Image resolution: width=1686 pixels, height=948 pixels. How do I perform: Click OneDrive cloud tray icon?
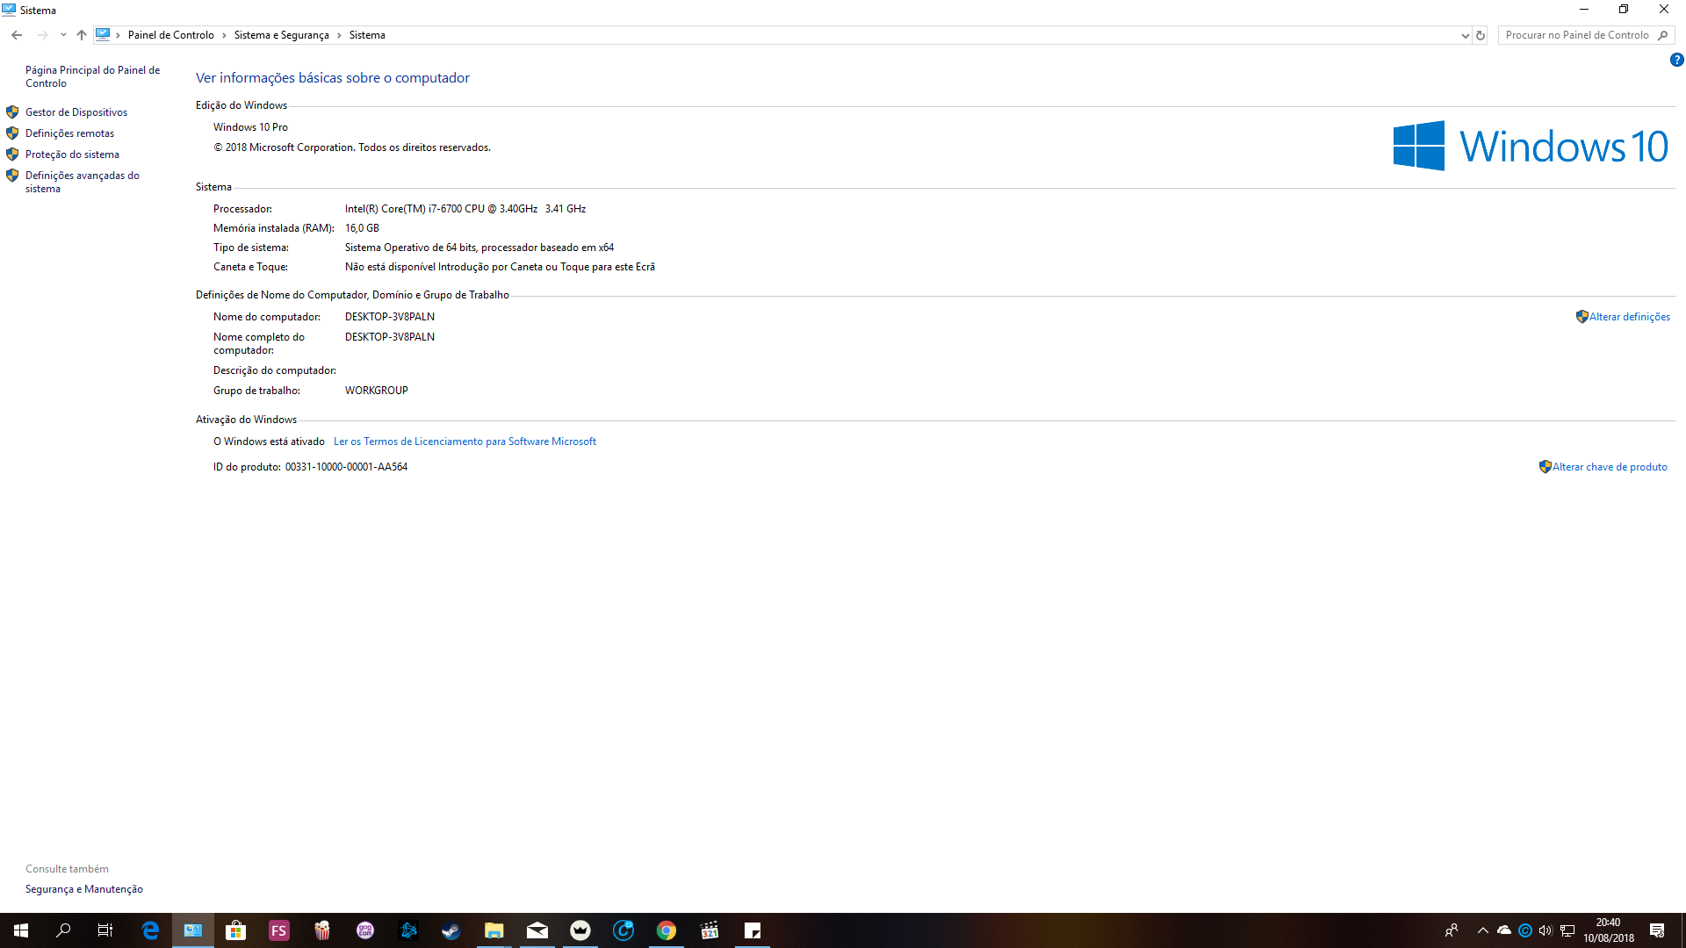click(1504, 930)
